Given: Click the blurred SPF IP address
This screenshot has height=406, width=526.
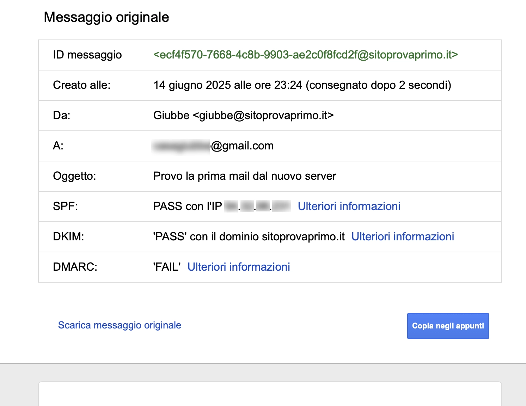Looking at the screenshot, I should click(x=257, y=206).
